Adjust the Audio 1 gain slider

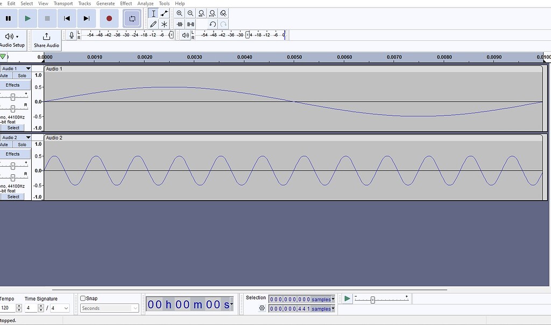(x=13, y=97)
